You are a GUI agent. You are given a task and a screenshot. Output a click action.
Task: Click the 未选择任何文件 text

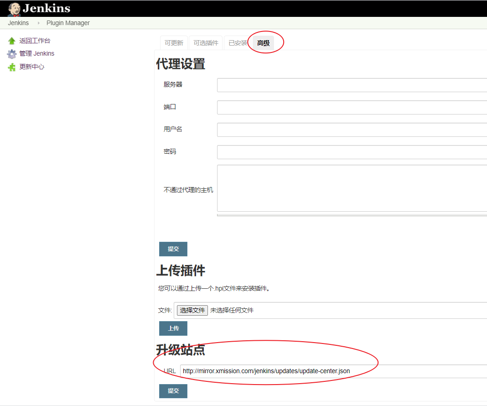click(x=232, y=310)
